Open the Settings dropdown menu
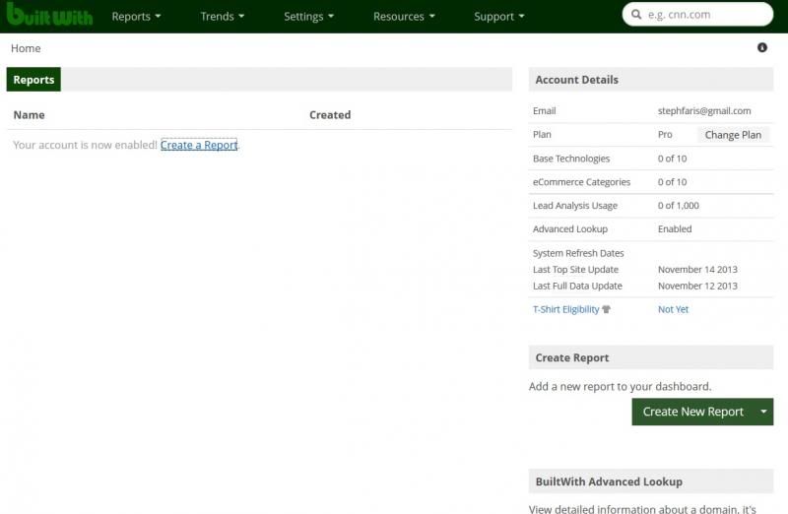The width and height of the screenshot is (788, 514). (308, 17)
